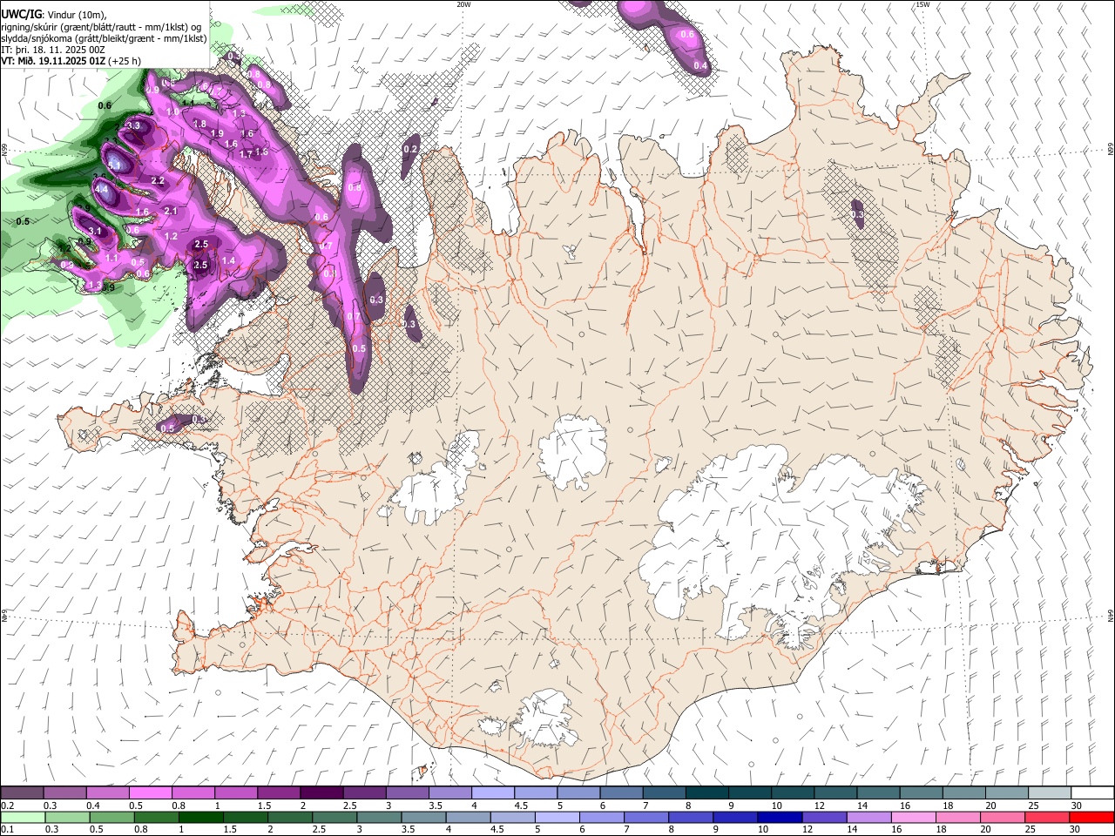Viewport: 1115px width, 836px height.
Task: Click the "20W" longitude label
Action: tap(463, 4)
